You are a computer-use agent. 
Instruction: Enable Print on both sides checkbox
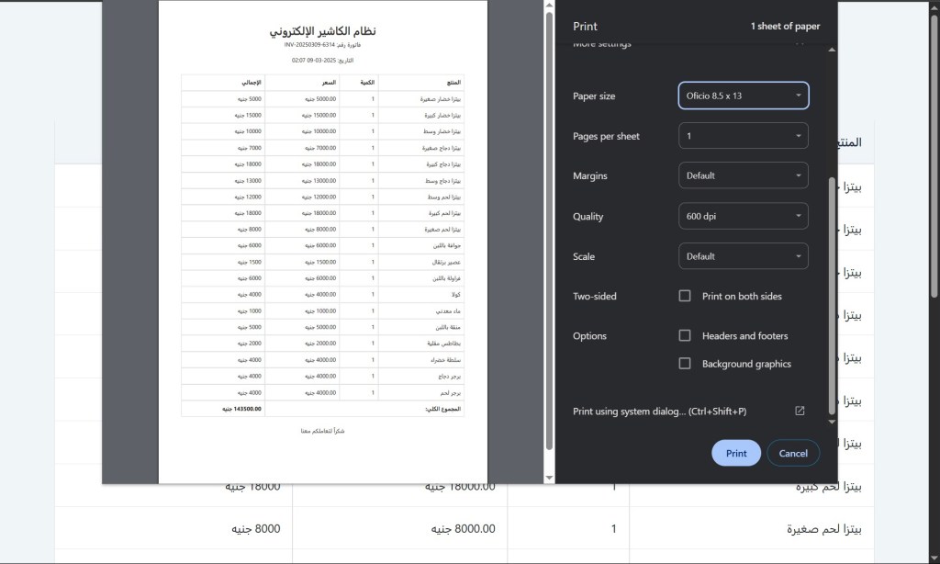[685, 296]
